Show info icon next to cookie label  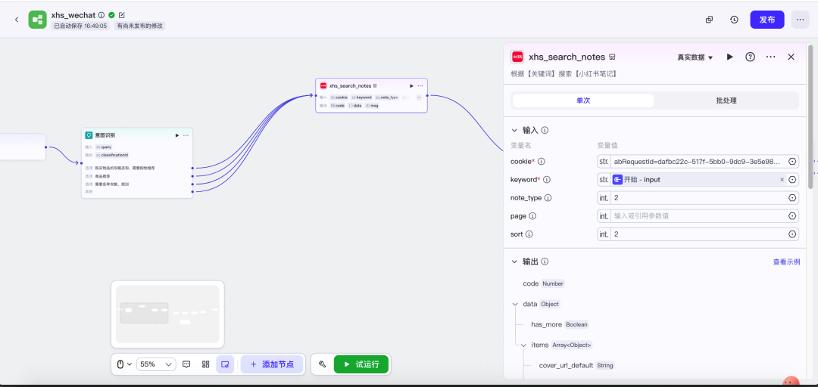tap(541, 162)
